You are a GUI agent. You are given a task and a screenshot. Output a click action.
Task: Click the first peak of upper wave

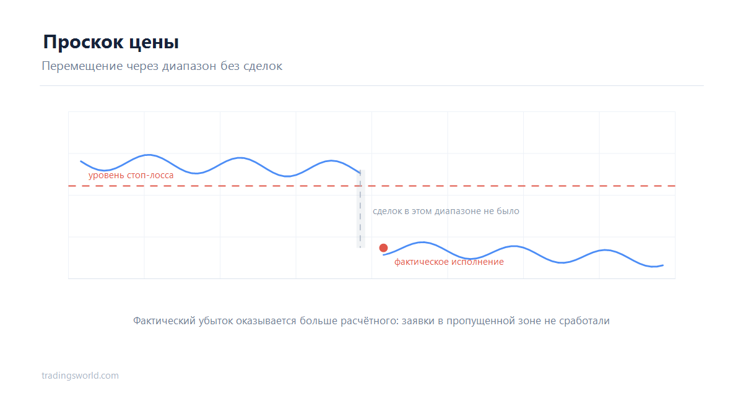pos(147,155)
